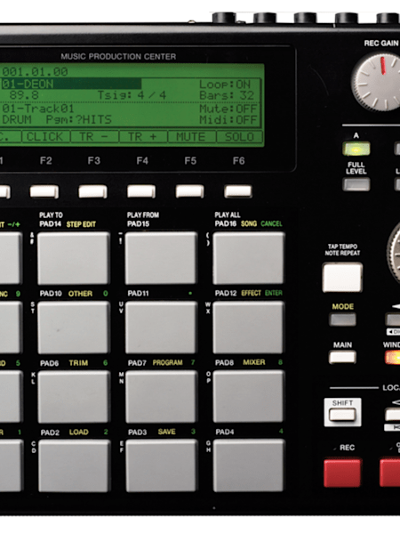Hit the red REC button
This screenshot has height=534, width=400.
pyautogui.click(x=342, y=473)
